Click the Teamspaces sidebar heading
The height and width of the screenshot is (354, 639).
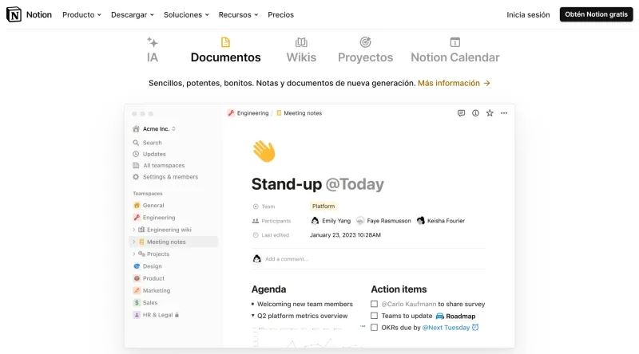pos(148,194)
